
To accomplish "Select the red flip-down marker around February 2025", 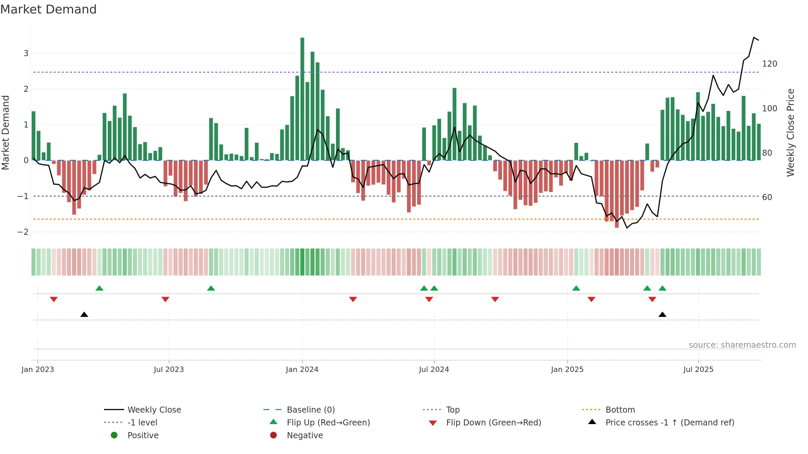I will click(592, 299).
